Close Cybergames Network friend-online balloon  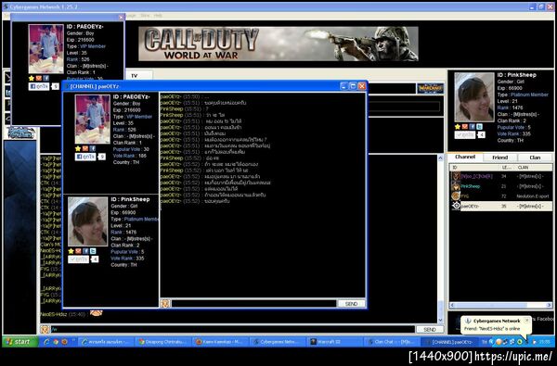pyautogui.click(x=526, y=321)
